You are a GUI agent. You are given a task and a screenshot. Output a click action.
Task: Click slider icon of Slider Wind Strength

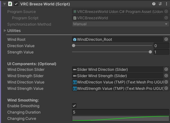pos(75,76)
